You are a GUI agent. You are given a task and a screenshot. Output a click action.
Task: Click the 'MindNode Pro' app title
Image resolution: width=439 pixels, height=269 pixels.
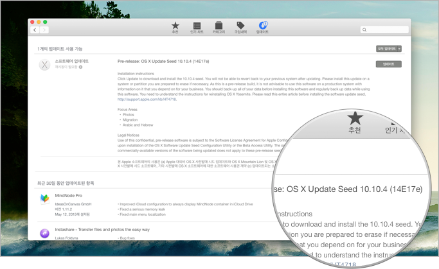69,196
